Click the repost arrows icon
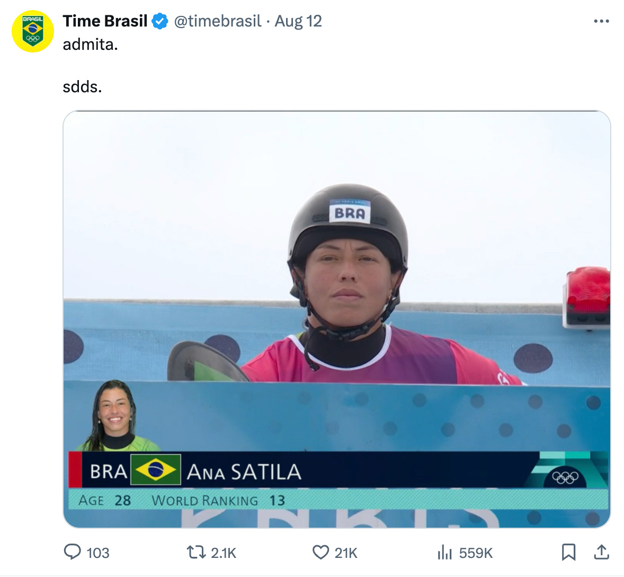624x577 pixels. [x=196, y=552]
